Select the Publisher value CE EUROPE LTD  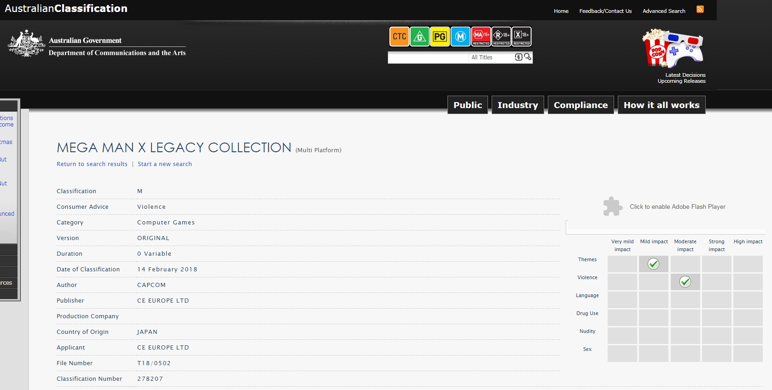pos(163,301)
